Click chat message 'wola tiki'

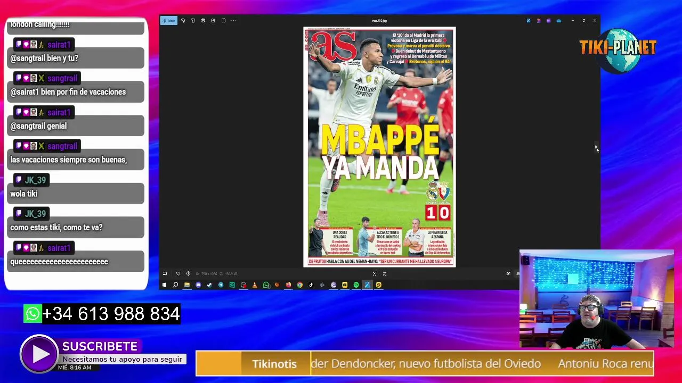tap(23, 194)
